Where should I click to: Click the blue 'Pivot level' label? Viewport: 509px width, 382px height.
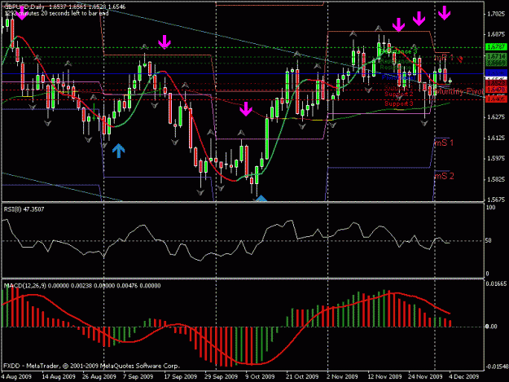pyautogui.click(x=398, y=77)
